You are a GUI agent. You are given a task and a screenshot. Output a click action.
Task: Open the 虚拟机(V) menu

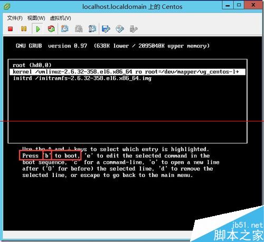click(61, 18)
